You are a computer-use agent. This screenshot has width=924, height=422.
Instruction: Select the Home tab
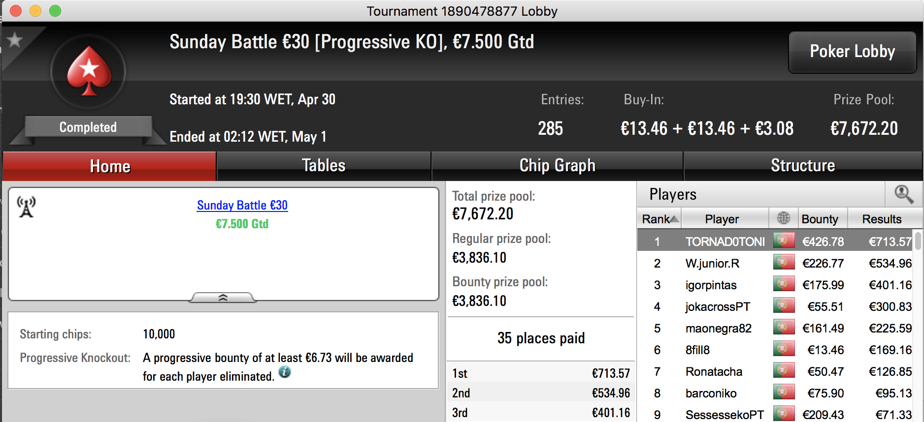[110, 166]
